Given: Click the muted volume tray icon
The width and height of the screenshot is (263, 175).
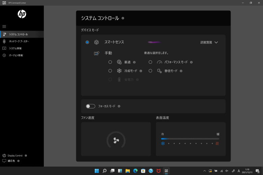Looking at the screenshot, I should pos(227,171).
